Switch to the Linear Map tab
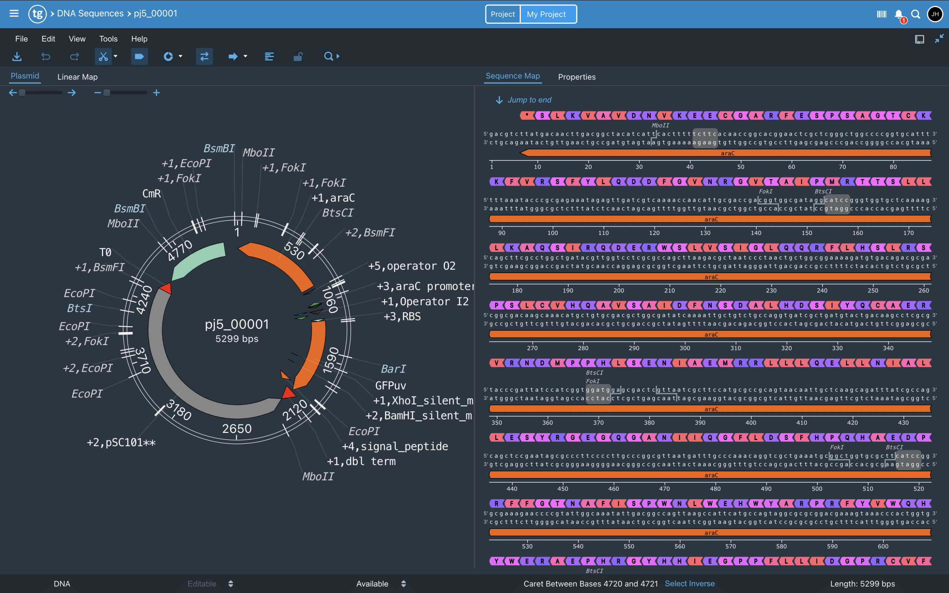The height and width of the screenshot is (593, 949). point(77,76)
